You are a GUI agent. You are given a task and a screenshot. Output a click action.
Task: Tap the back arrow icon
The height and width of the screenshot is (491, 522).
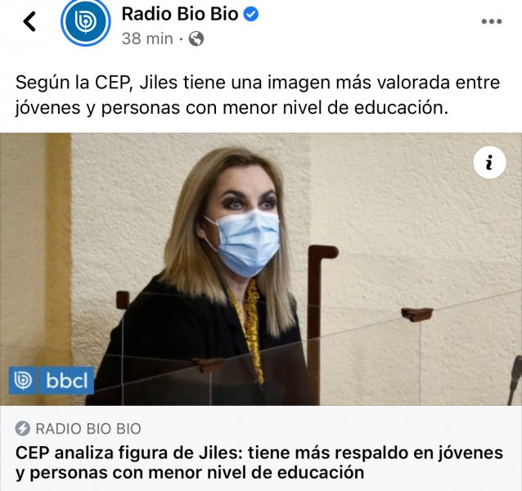(x=29, y=21)
